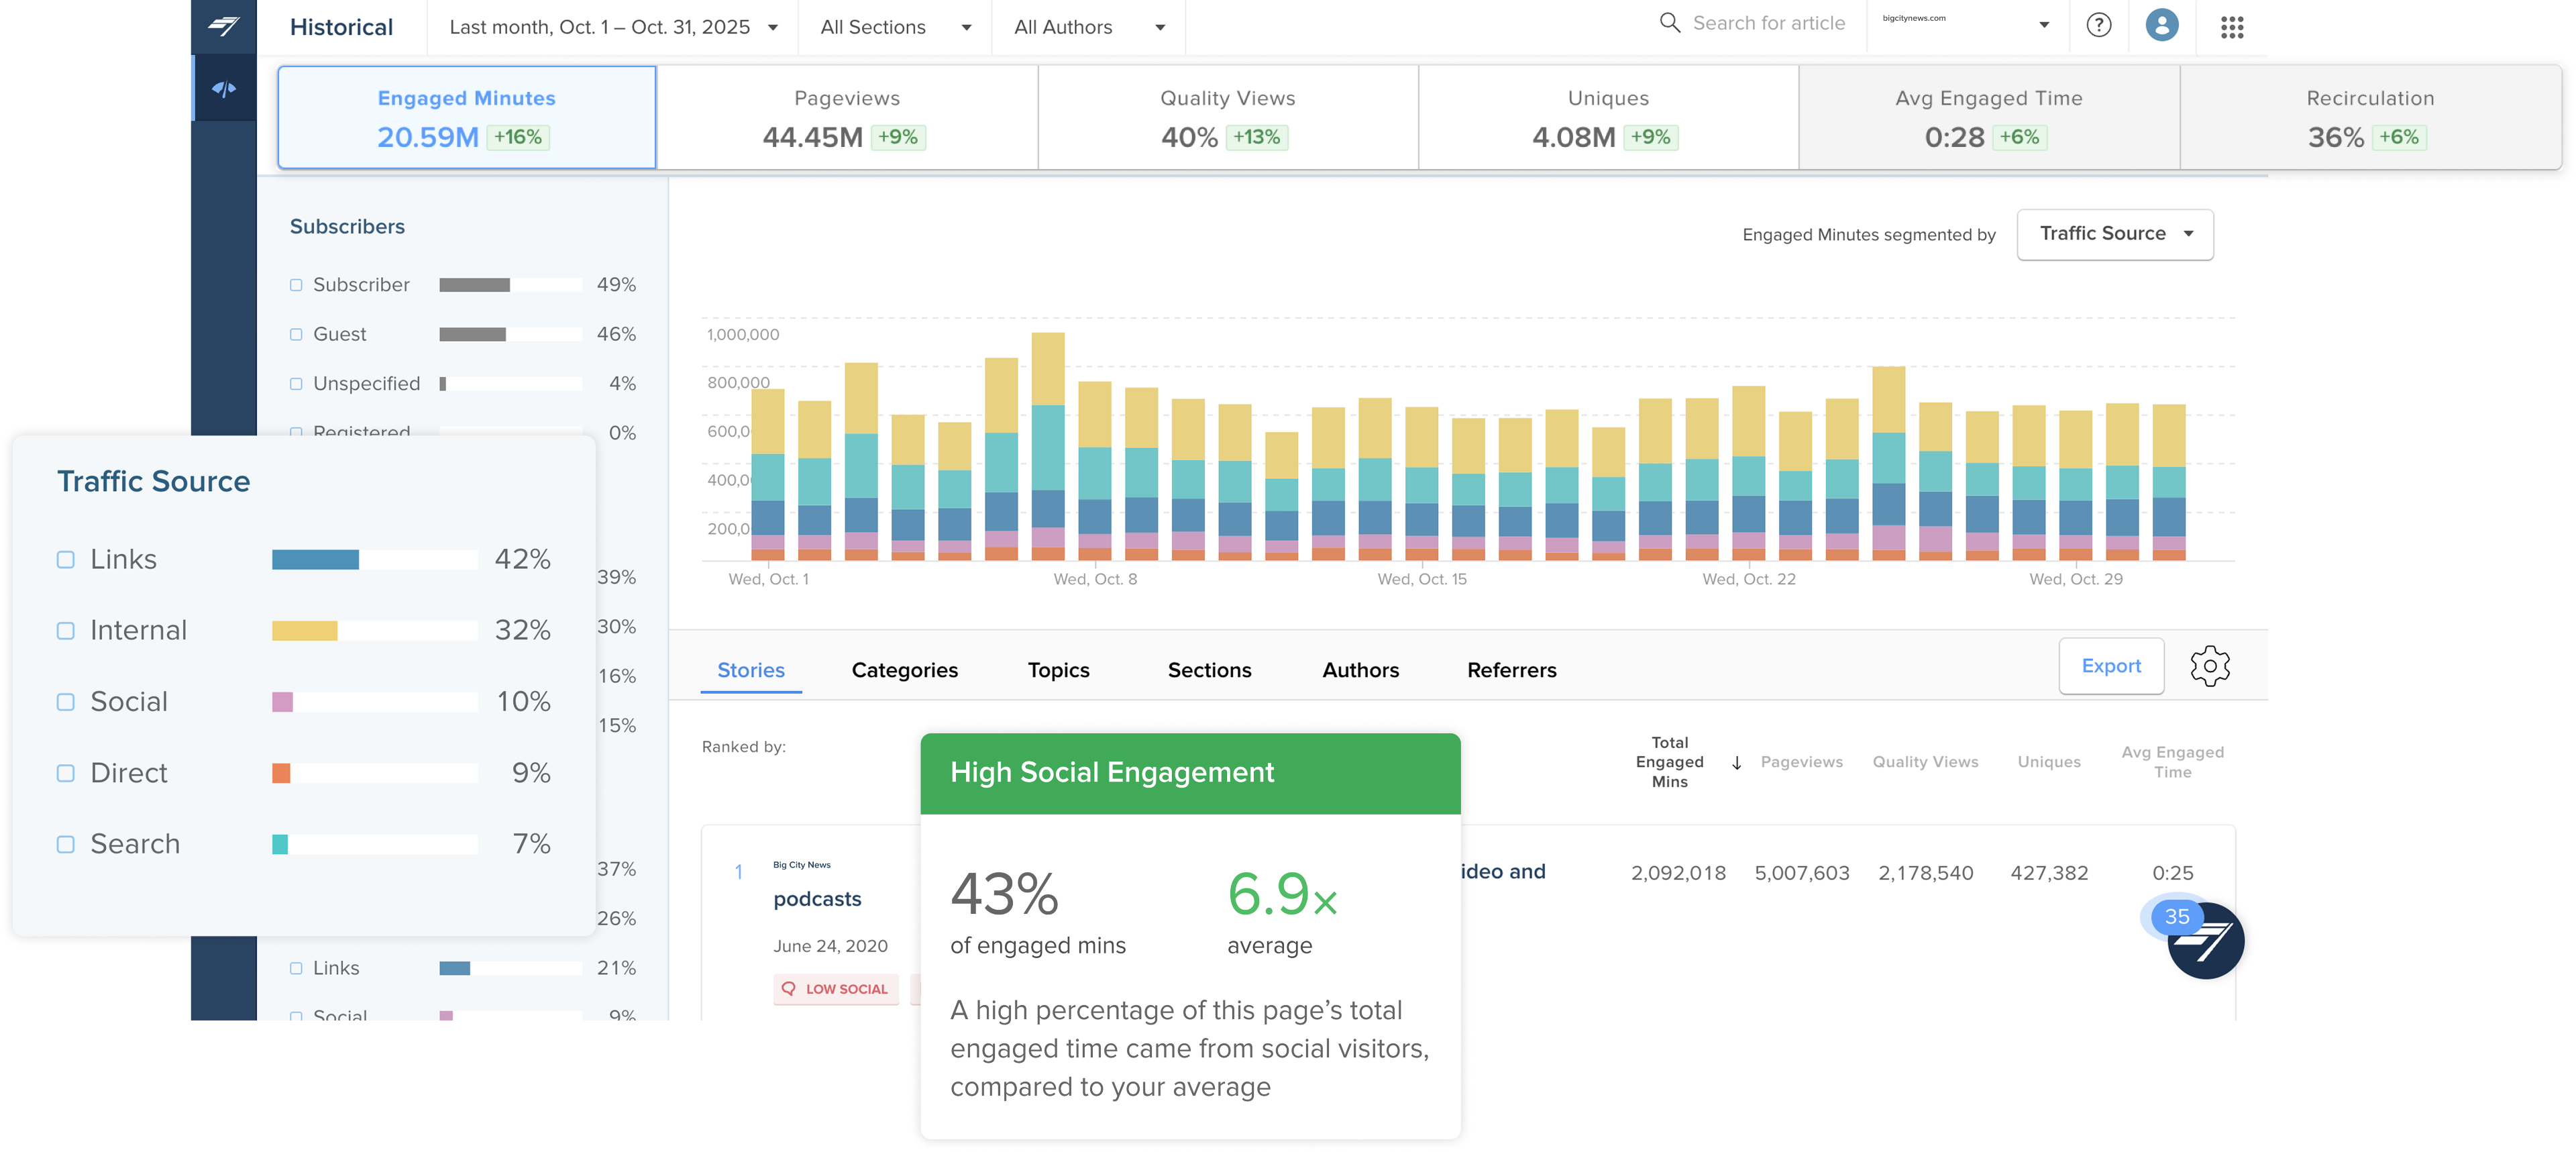Select the Categories tab
The width and height of the screenshot is (2576, 1152).
coord(904,671)
